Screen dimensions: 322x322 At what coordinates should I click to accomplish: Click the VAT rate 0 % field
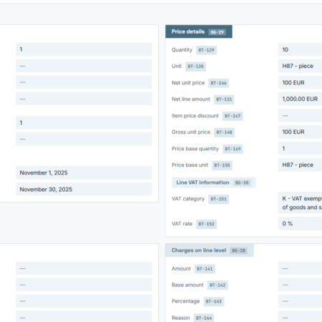coord(300,223)
